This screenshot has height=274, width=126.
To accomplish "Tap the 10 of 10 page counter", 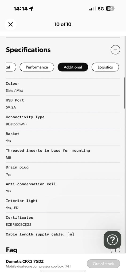I will click(x=63, y=24).
